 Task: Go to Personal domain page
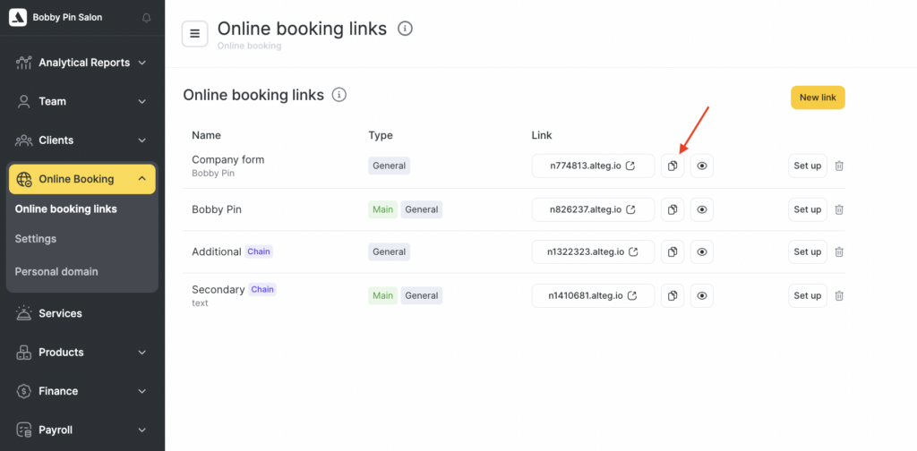pos(56,271)
